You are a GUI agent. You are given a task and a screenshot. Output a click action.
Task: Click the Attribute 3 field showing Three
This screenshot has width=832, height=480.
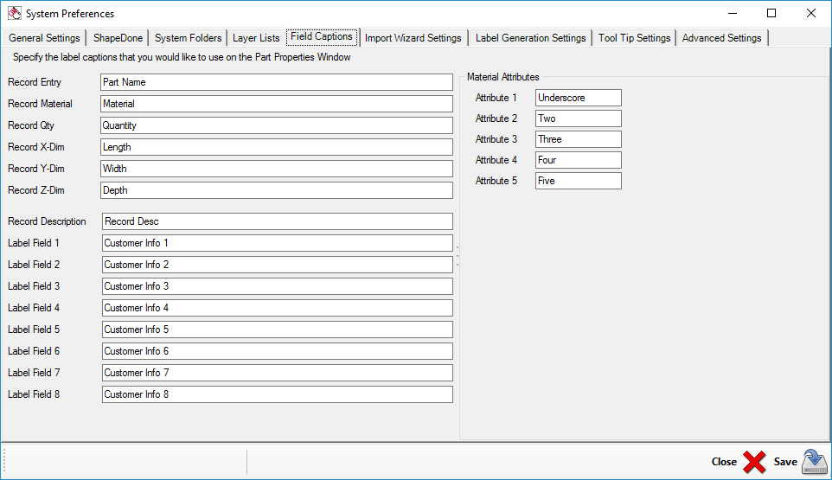579,139
